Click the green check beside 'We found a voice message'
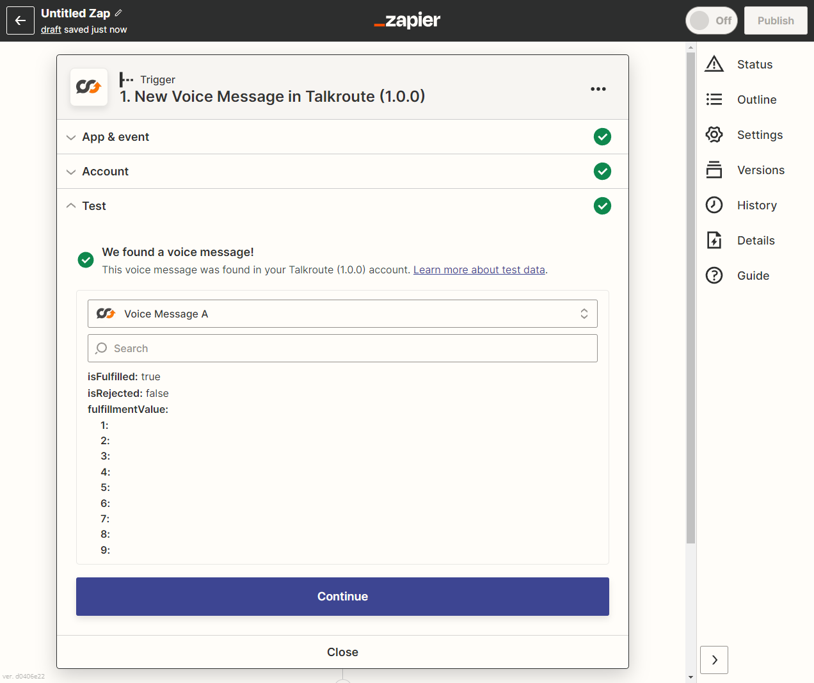 pos(86,259)
